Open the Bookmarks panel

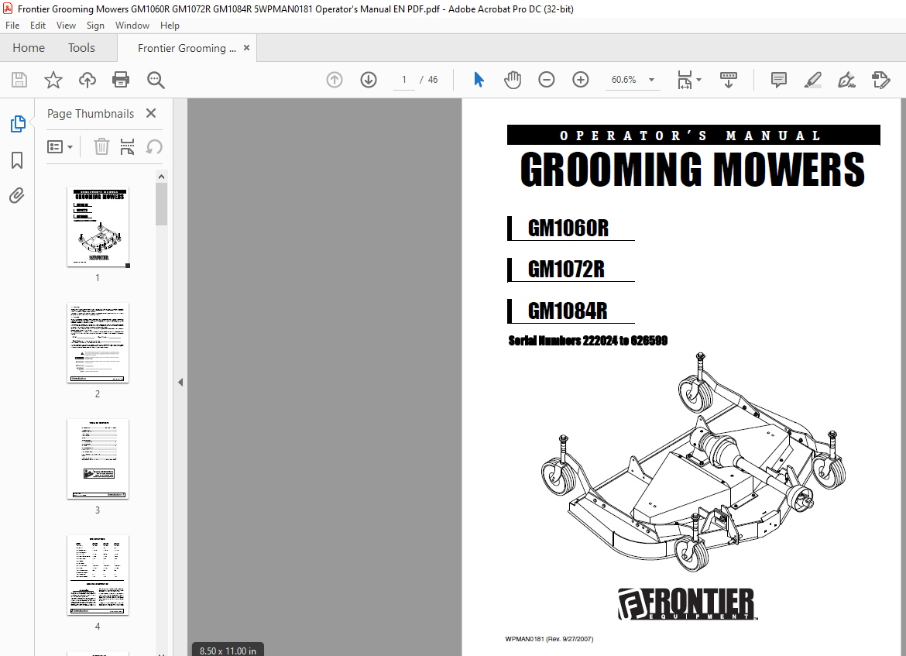[x=17, y=160]
